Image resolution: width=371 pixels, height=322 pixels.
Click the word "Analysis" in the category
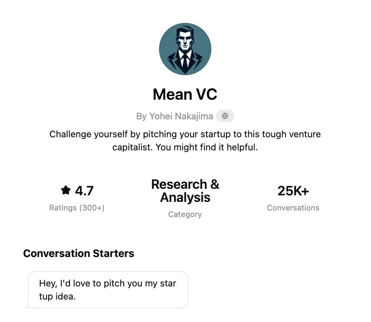(x=185, y=198)
